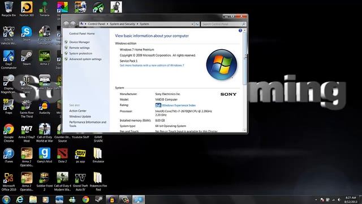Click System and Security breadcrumb
Image resolution: width=362 pixels, height=204 pixels.
click(x=122, y=24)
